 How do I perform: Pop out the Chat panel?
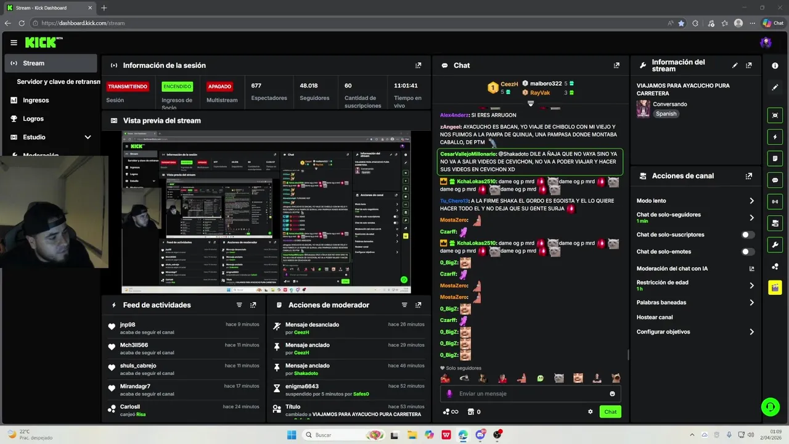click(616, 65)
